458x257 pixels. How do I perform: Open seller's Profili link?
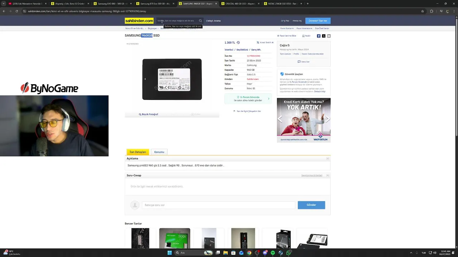click(x=296, y=54)
